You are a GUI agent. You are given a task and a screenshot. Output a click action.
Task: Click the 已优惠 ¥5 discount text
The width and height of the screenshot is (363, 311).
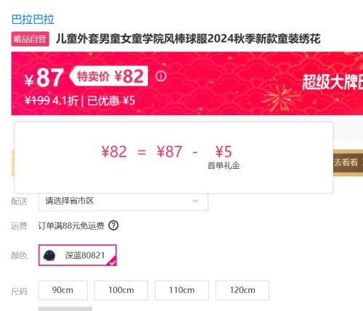[x=111, y=101]
